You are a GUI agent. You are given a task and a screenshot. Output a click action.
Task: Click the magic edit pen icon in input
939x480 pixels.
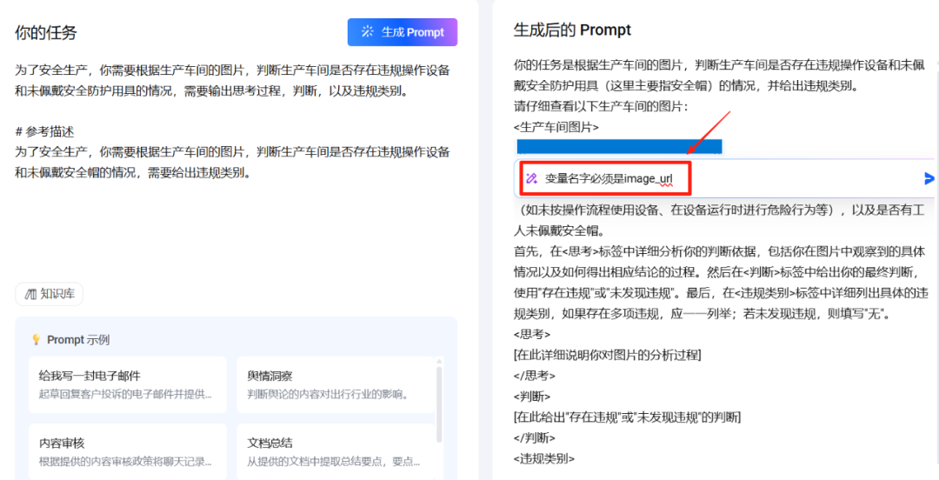click(x=531, y=178)
